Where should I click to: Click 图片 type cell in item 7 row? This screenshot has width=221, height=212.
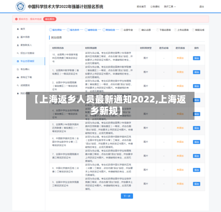tap(146, 156)
